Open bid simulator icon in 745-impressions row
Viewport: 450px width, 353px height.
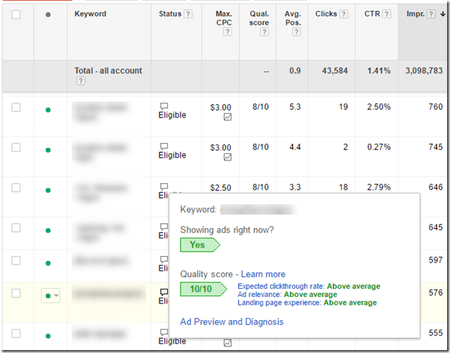(227, 158)
